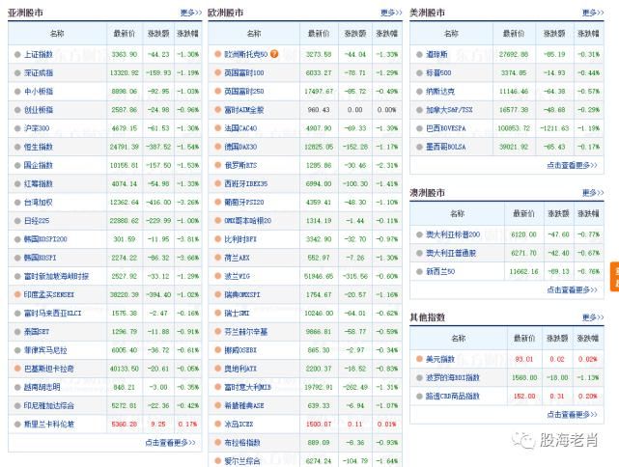Click the 最新价 header in the 其他指数 table
This screenshot has width=619, height=467.
524,338
